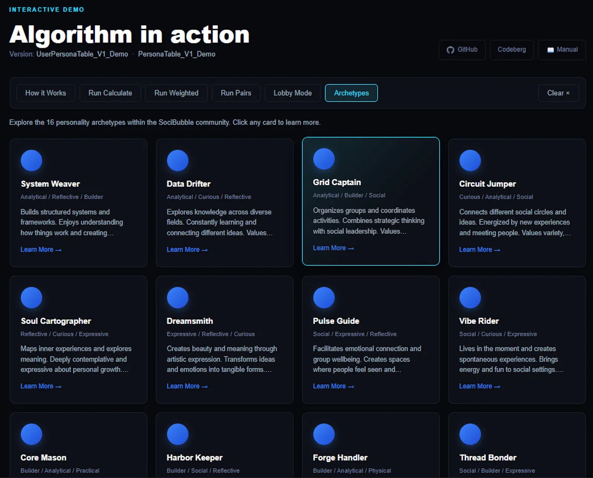Click the 'Social / Builder / Expressive' traits line
The height and width of the screenshot is (478, 593).
coord(497,471)
